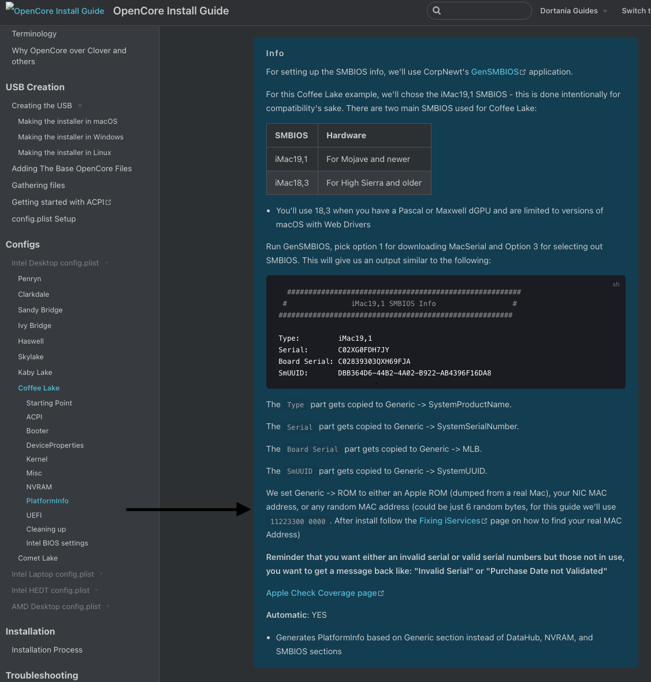Click external link icon after Fixing iServices
This screenshot has height=682, width=651.
484,521
